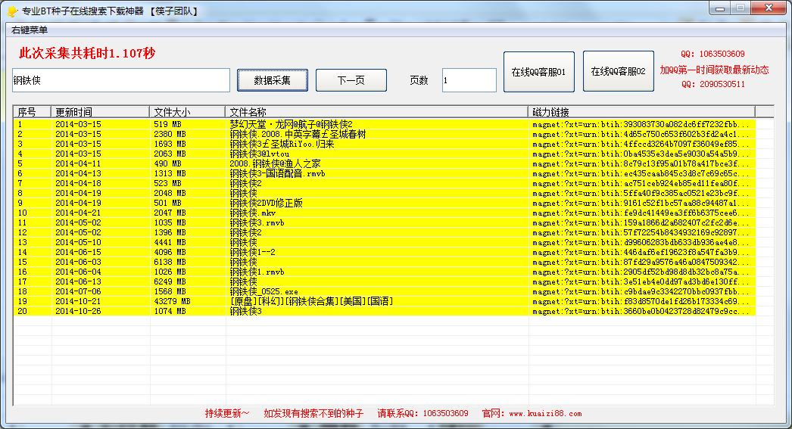This screenshot has width=792, height=429.
Task: Click the 数据采集 button
Action: click(x=273, y=80)
